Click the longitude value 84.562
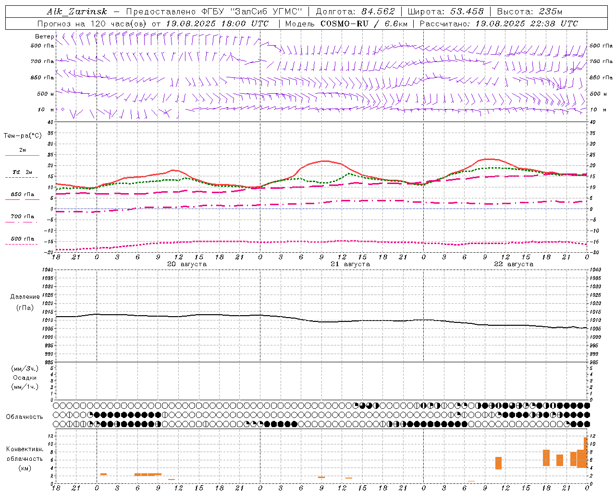The height and width of the screenshot is (492, 615). (378, 12)
